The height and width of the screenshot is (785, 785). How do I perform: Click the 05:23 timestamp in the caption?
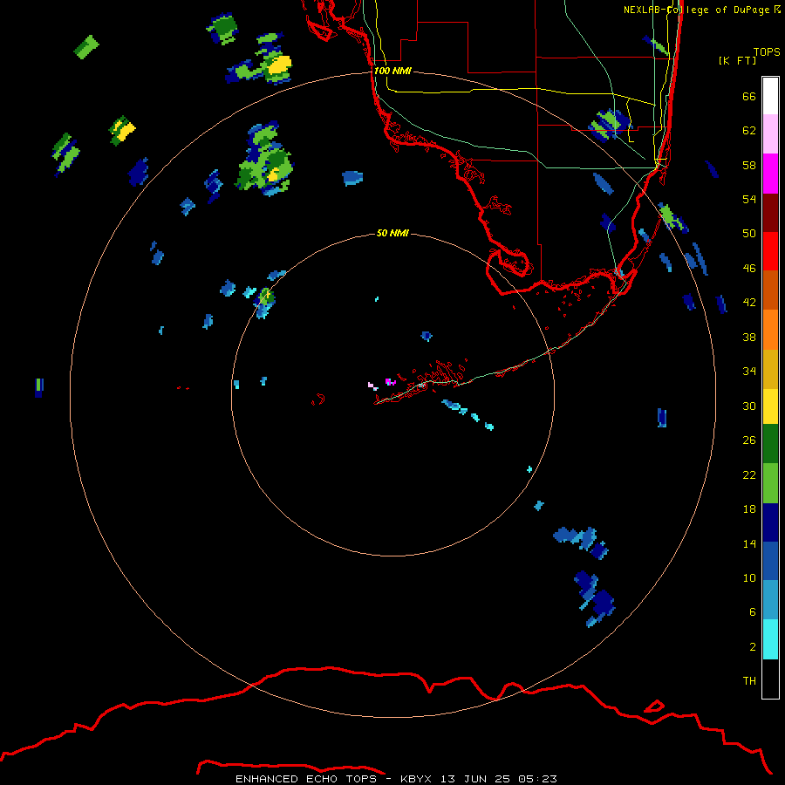[537, 779]
